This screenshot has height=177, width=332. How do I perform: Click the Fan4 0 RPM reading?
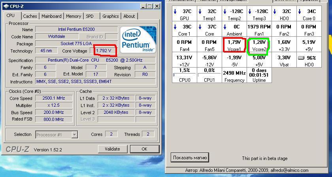(184, 45)
